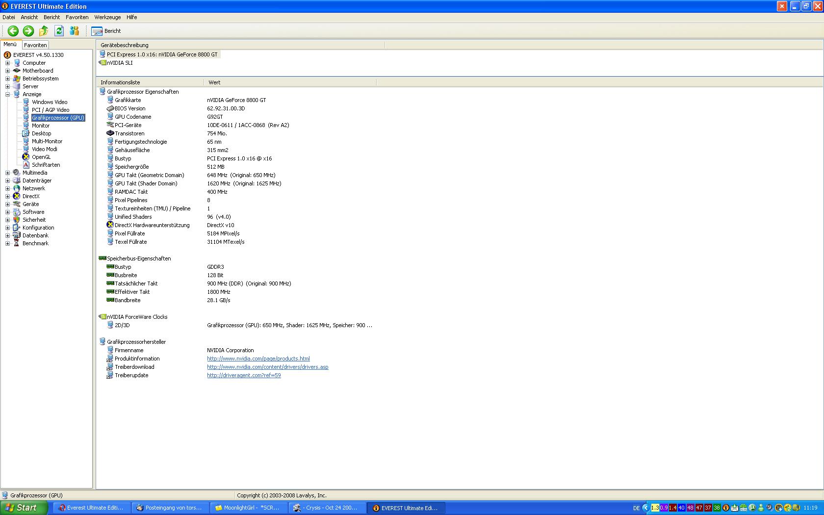Screen dimensions: 824x515
Task: Select the nVIDIA SLI device entry
Action: (116, 63)
